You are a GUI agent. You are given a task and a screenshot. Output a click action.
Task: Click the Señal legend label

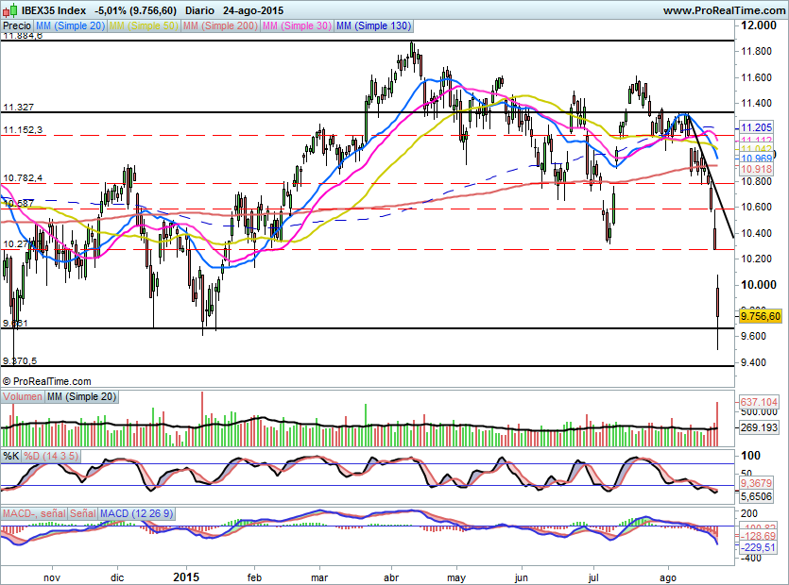83,513
